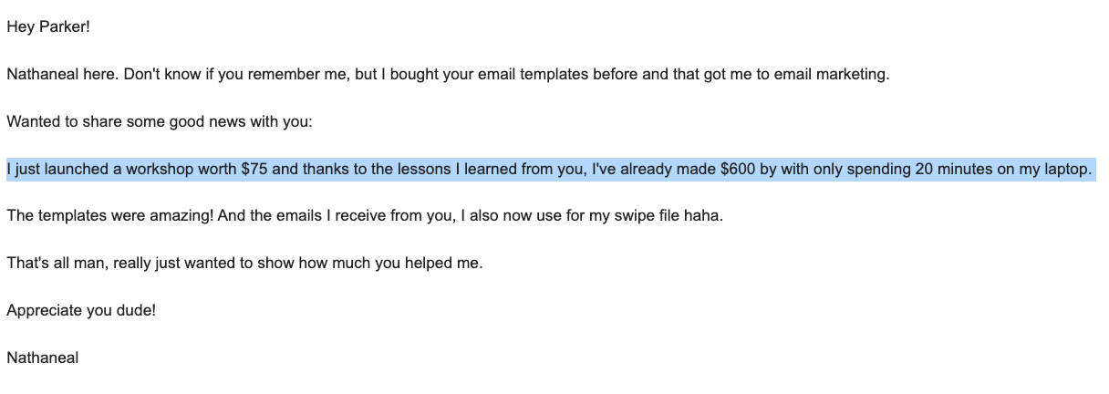This screenshot has height=394, width=1109.
Task: Click the "Appreciate you dude!" line
Action: [81, 311]
